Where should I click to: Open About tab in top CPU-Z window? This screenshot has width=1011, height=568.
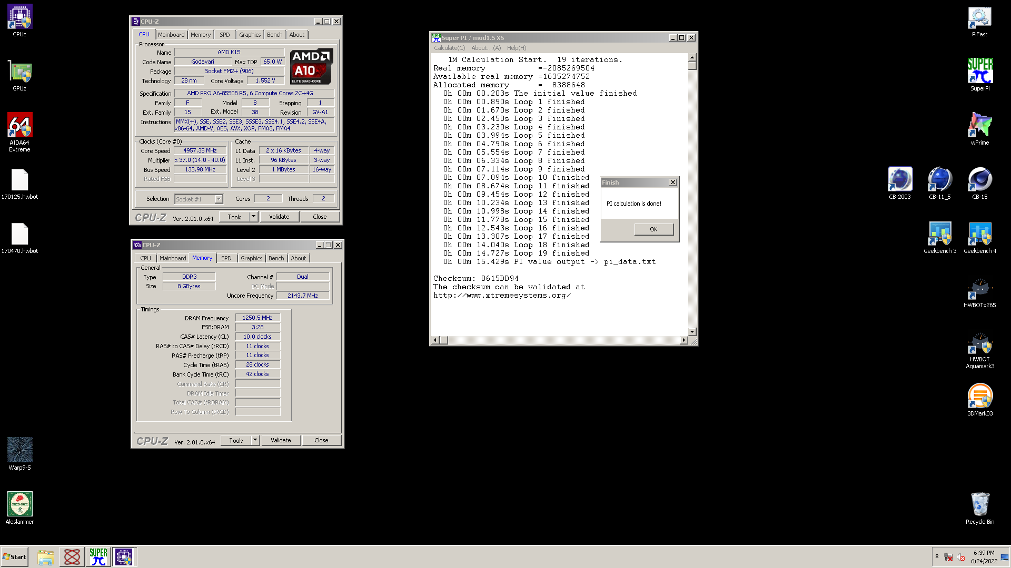[297, 35]
